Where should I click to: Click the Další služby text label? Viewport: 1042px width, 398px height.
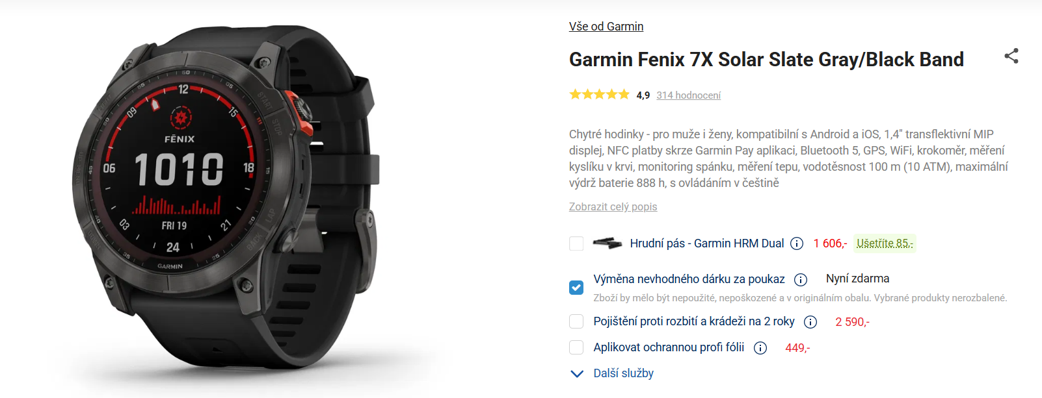click(623, 373)
